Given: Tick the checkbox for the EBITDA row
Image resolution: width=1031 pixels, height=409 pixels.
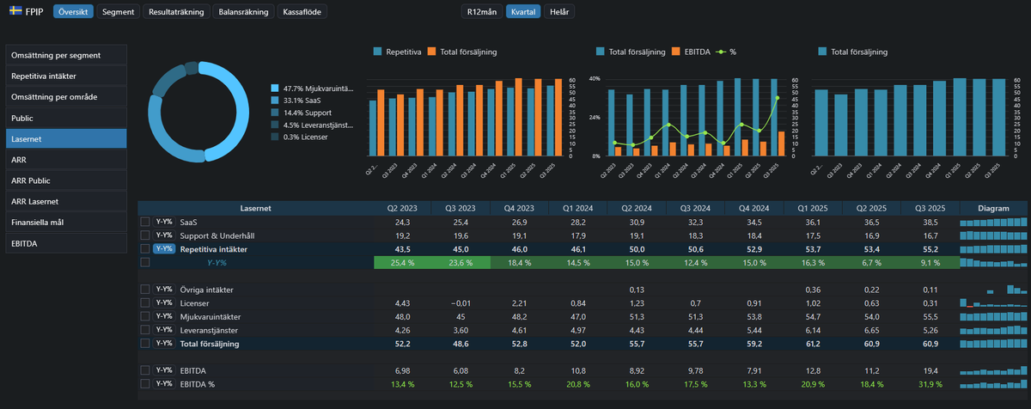Looking at the screenshot, I should coord(144,370).
